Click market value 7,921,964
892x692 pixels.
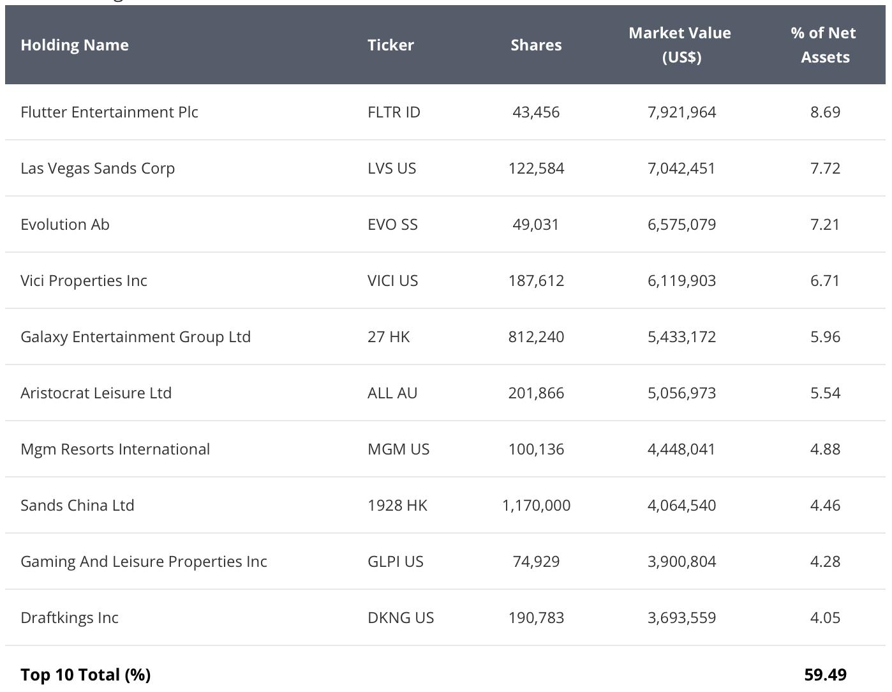click(681, 112)
